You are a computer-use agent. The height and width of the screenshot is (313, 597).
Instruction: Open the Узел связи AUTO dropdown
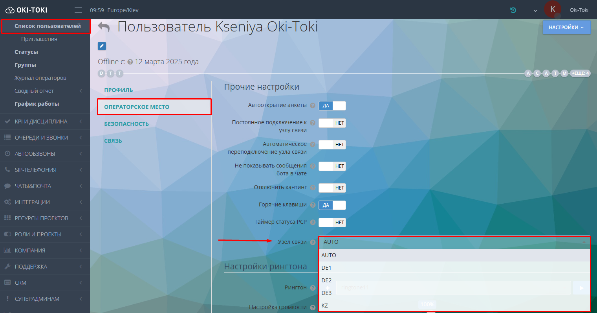pyautogui.click(x=454, y=242)
